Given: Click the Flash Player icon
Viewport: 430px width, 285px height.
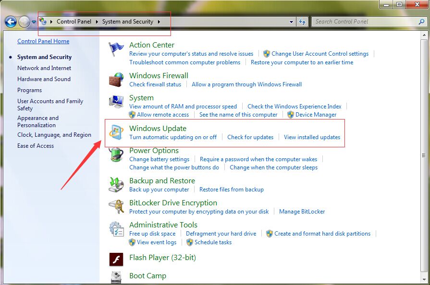Looking at the screenshot, I should [116, 260].
